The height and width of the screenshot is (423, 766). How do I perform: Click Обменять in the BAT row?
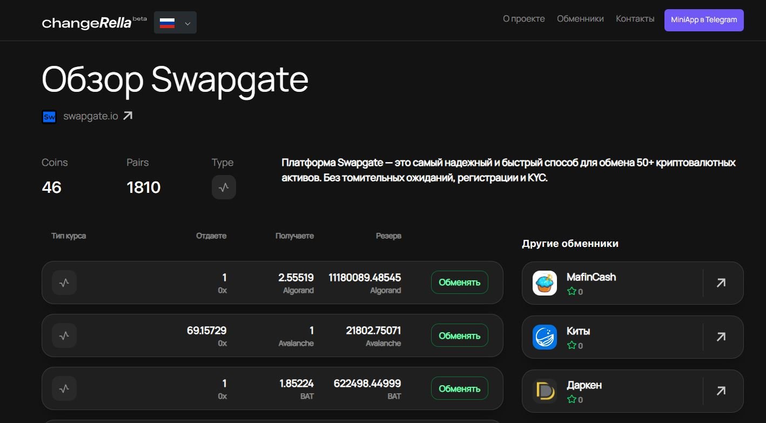459,388
